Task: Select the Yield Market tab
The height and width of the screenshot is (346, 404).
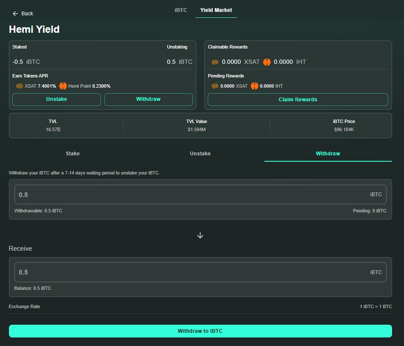Action: click(216, 10)
